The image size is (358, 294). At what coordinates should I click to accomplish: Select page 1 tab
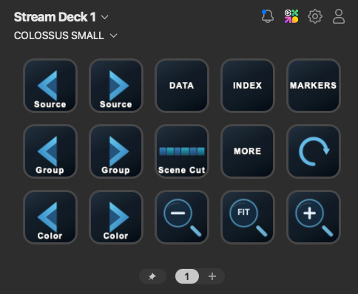[x=187, y=276]
